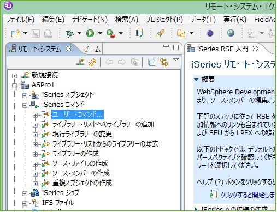Open 実行(R) menu
Viewport: 277px width, 212px height.
(235, 20)
